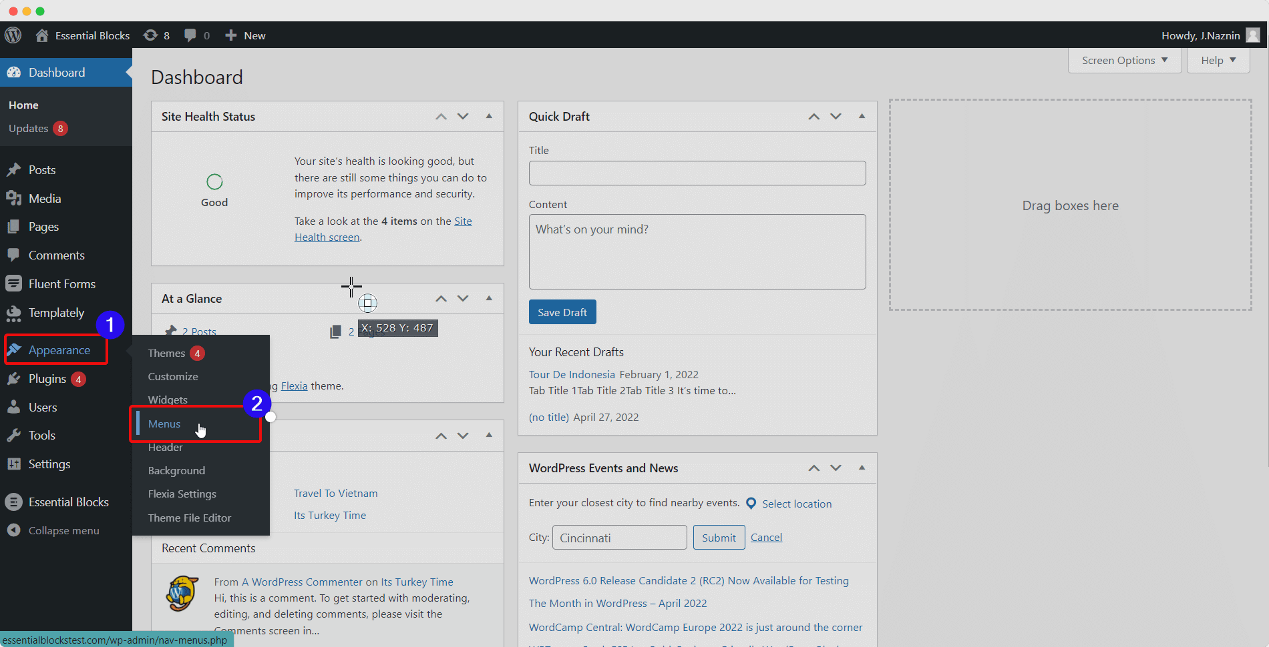
Task: Collapse the Site Health Status panel
Action: point(490,116)
